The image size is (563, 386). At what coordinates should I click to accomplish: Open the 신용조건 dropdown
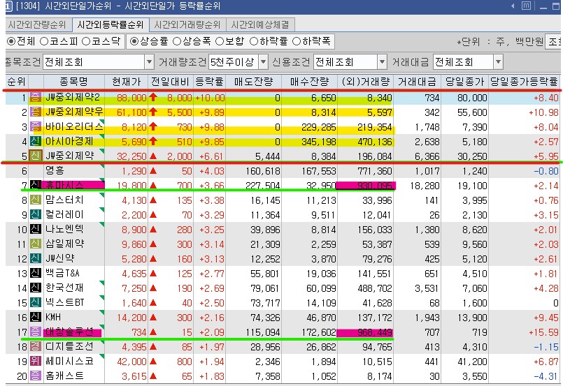(x=382, y=62)
